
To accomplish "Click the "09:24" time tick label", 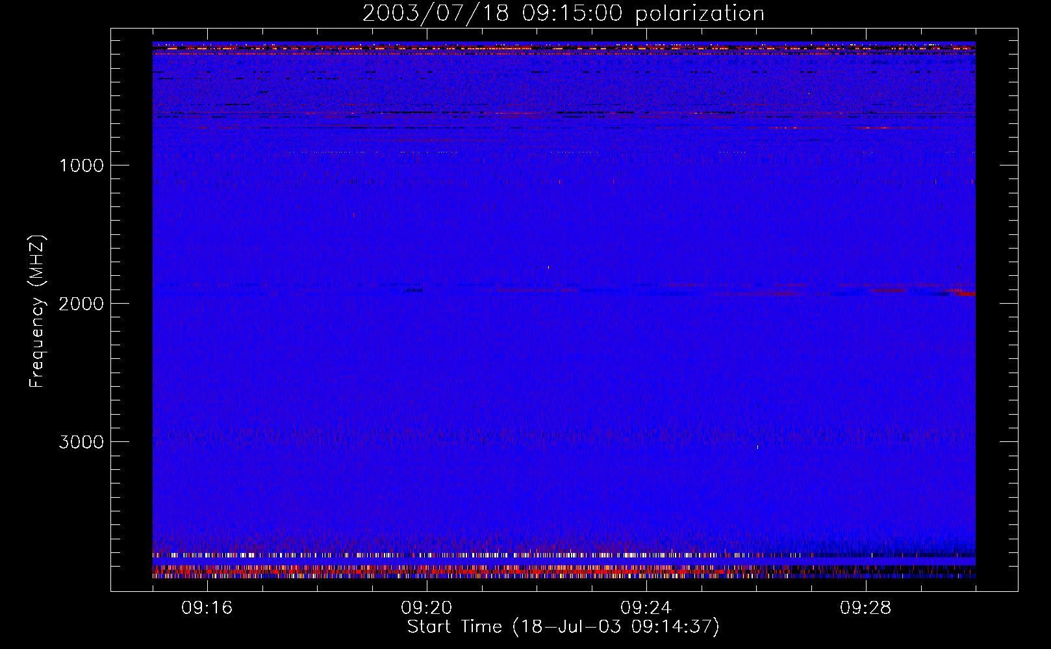I will pos(646,608).
